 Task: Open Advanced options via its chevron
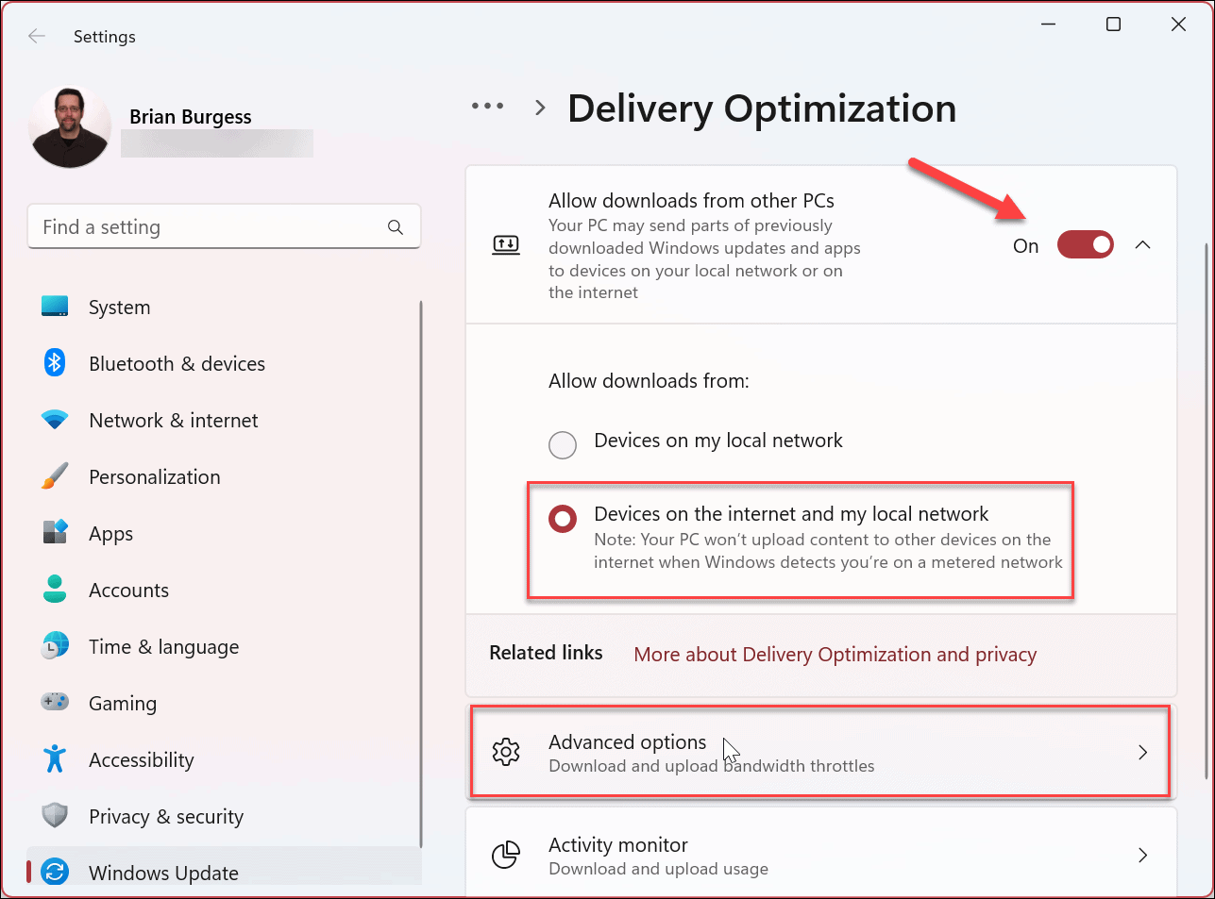1142,752
